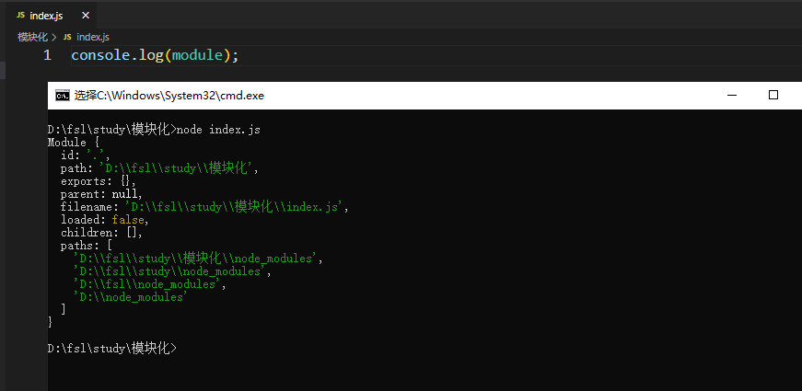This screenshot has width=802, height=391.
Task: Click the id: '.' output line
Action: 86,155
